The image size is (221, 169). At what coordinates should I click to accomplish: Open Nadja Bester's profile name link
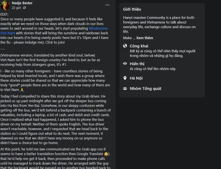[x=23, y=3]
